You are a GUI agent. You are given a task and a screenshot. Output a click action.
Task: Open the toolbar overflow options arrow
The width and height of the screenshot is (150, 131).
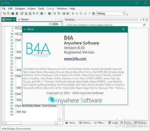pyautogui.click(x=127, y=14)
